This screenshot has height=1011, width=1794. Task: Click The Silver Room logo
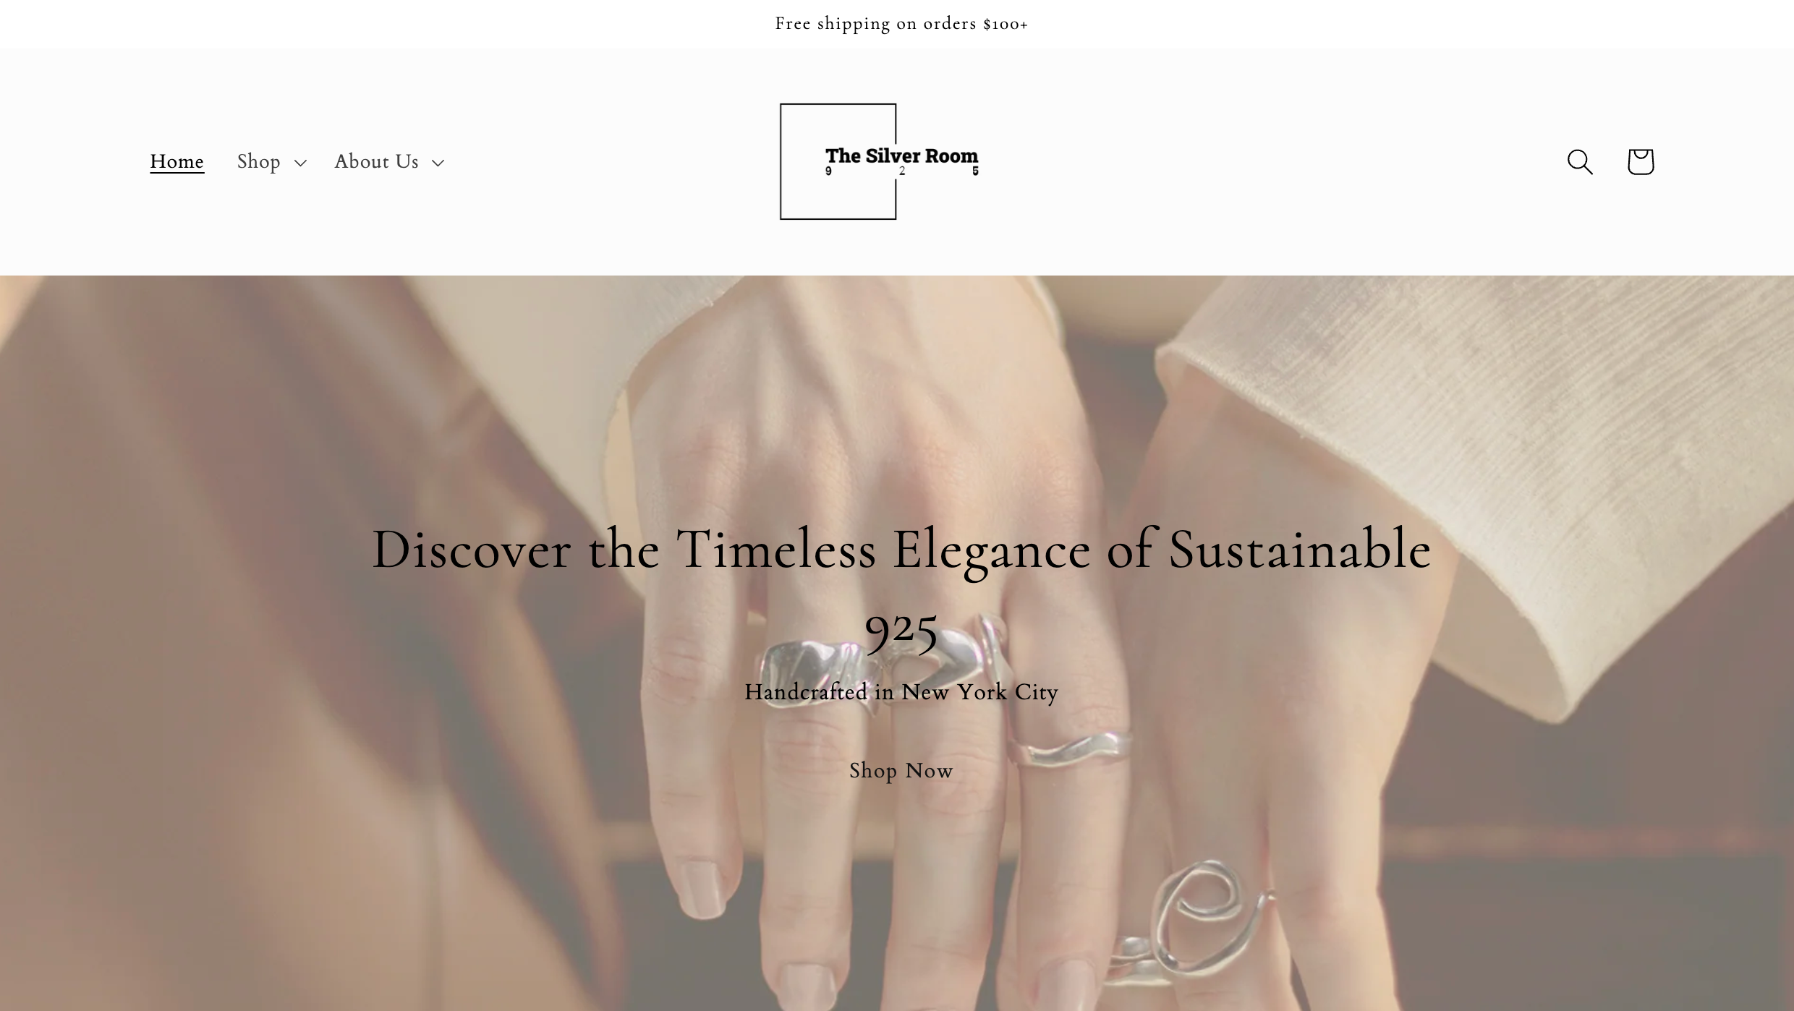tap(879, 161)
